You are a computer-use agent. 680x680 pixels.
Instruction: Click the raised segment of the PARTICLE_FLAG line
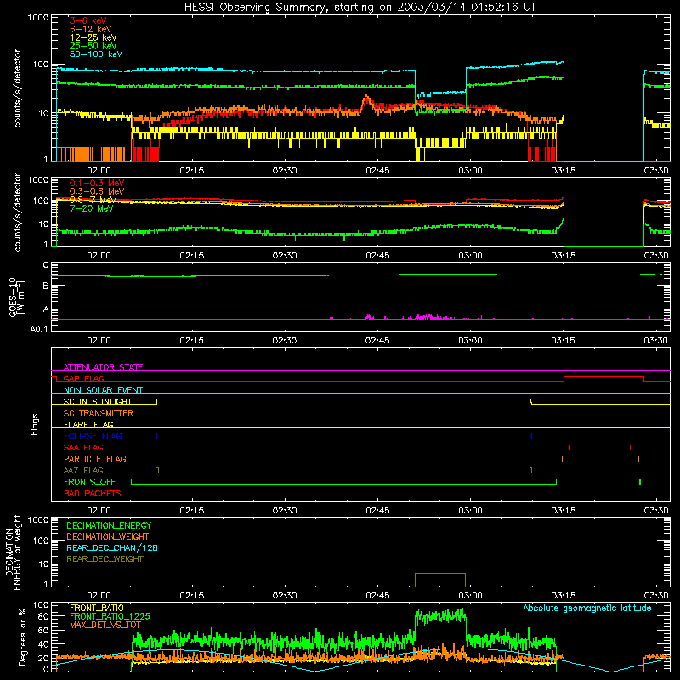tap(601, 456)
